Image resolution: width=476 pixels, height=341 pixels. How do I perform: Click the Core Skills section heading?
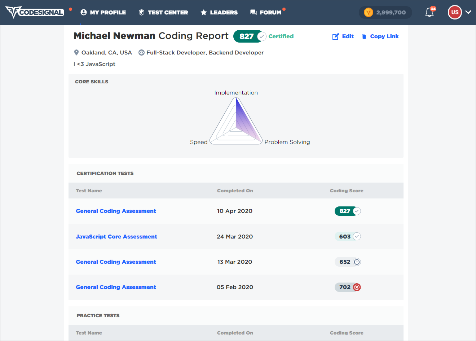[92, 82]
